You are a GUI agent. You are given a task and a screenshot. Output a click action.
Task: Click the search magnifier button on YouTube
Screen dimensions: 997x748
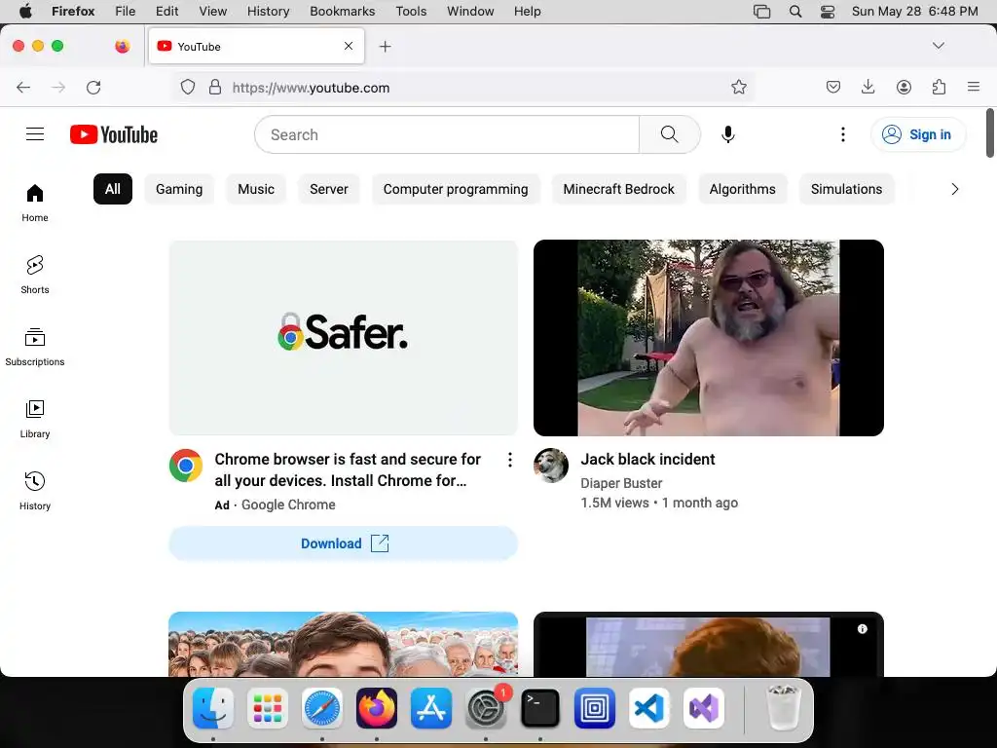(x=670, y=134)
